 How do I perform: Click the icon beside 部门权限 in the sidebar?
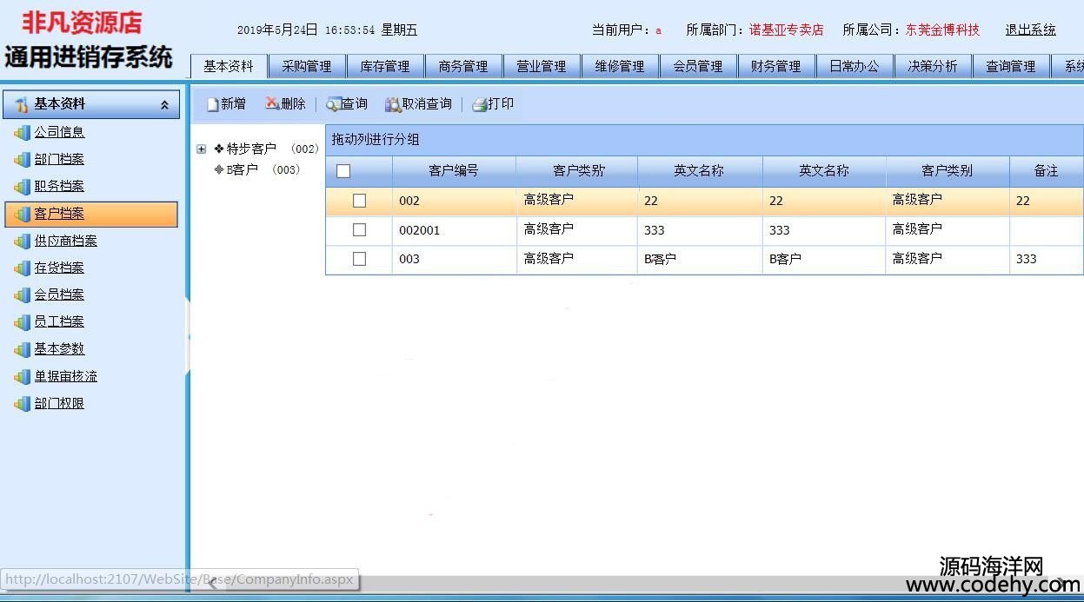[x=22, y=404]
